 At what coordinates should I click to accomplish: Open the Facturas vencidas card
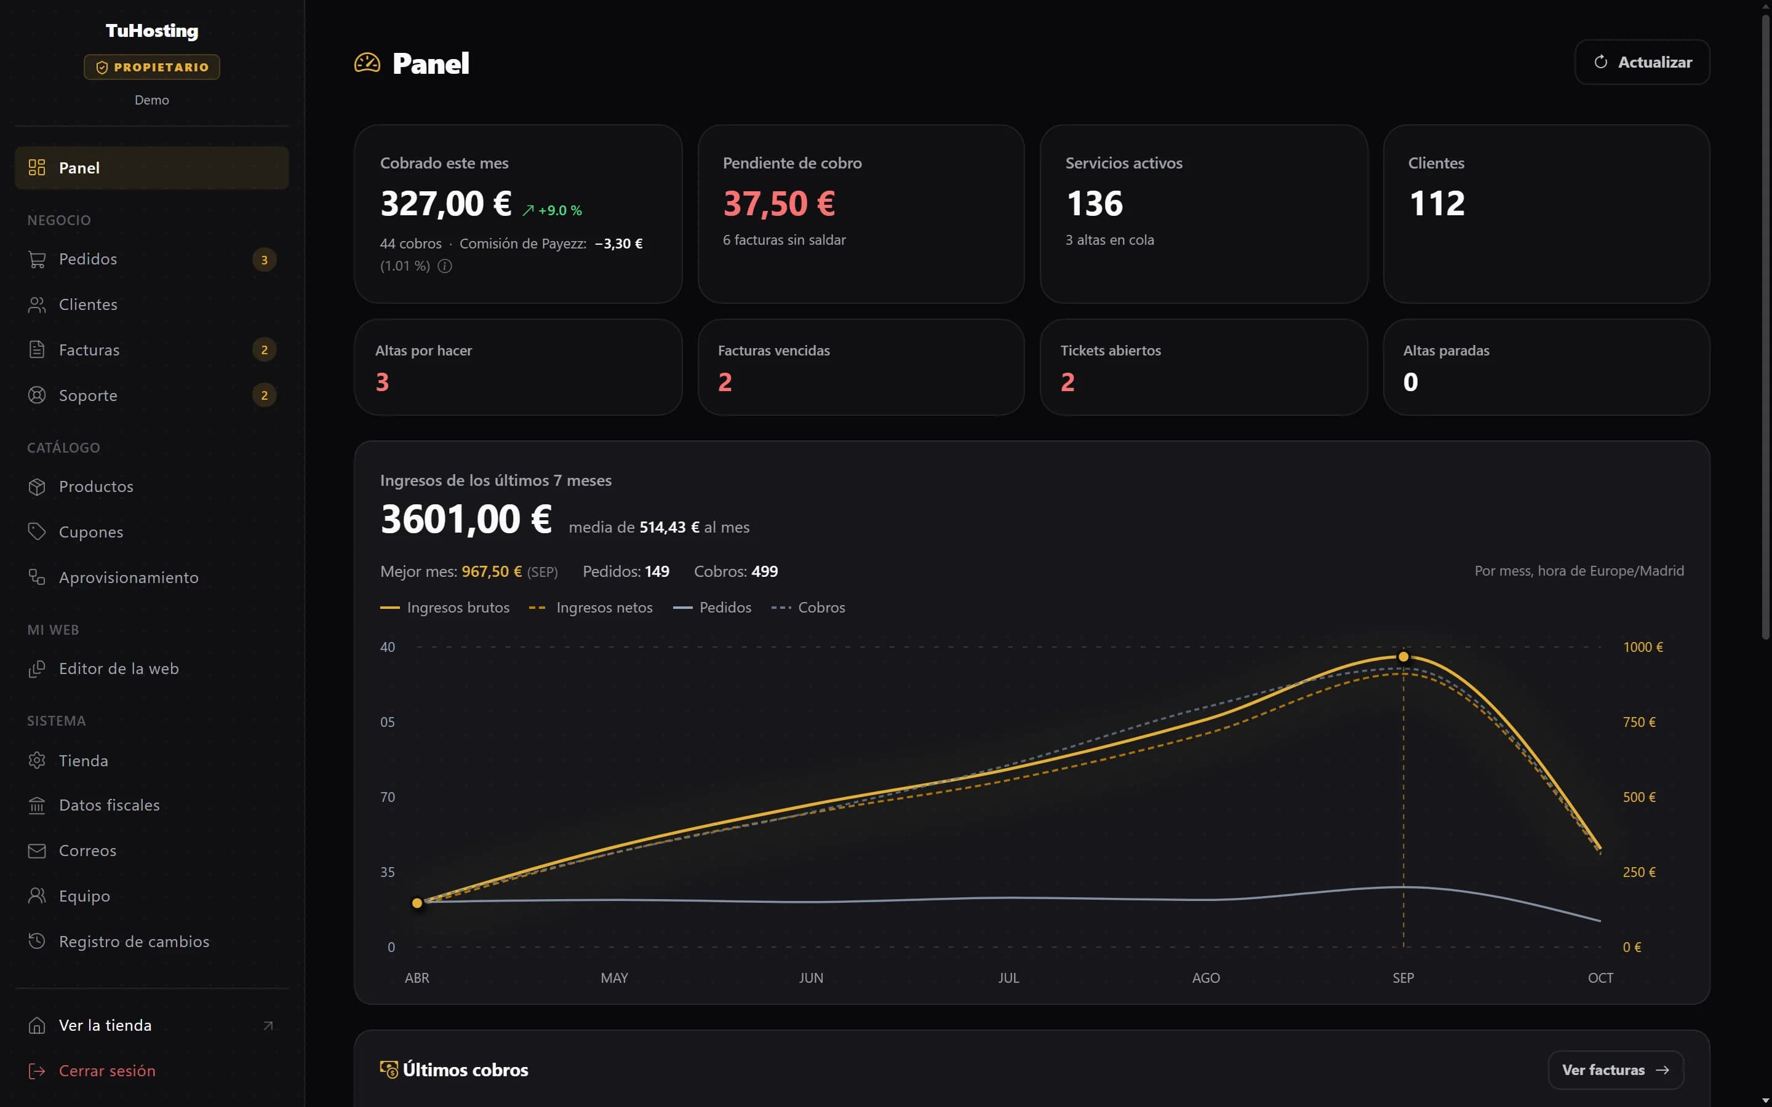[x=861, y=368]
